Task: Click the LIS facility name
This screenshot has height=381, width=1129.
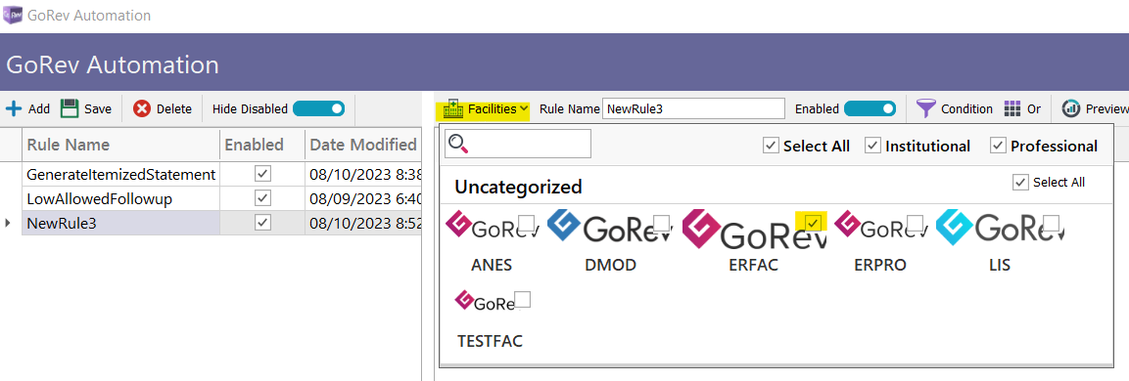Action: [x=1000, y=265]
